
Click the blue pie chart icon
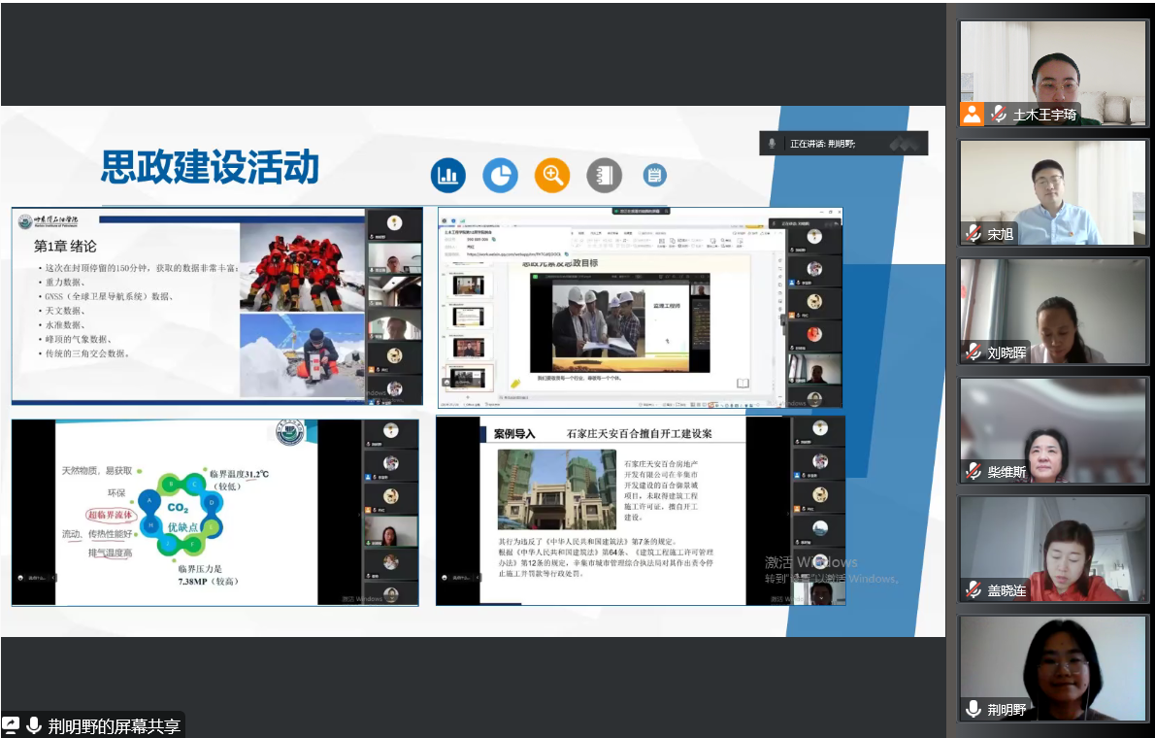[x=501, y=176]
